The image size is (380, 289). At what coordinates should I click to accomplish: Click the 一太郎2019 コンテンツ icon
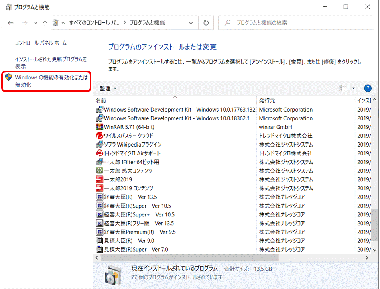100,188
